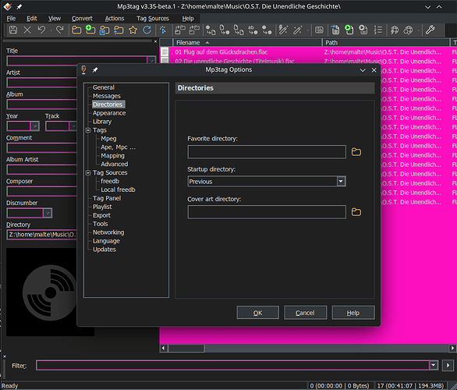Click the Help button in options dialog
Screen dimensions: 457x390
(353, 313)
